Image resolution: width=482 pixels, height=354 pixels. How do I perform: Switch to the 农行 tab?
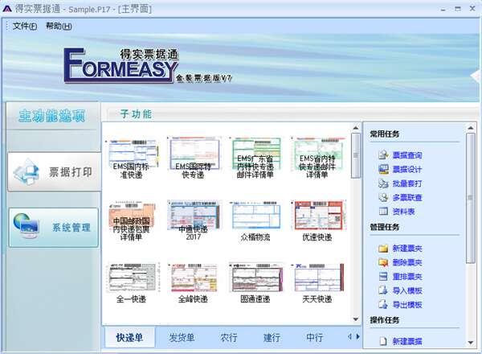[x=229, y=337]
